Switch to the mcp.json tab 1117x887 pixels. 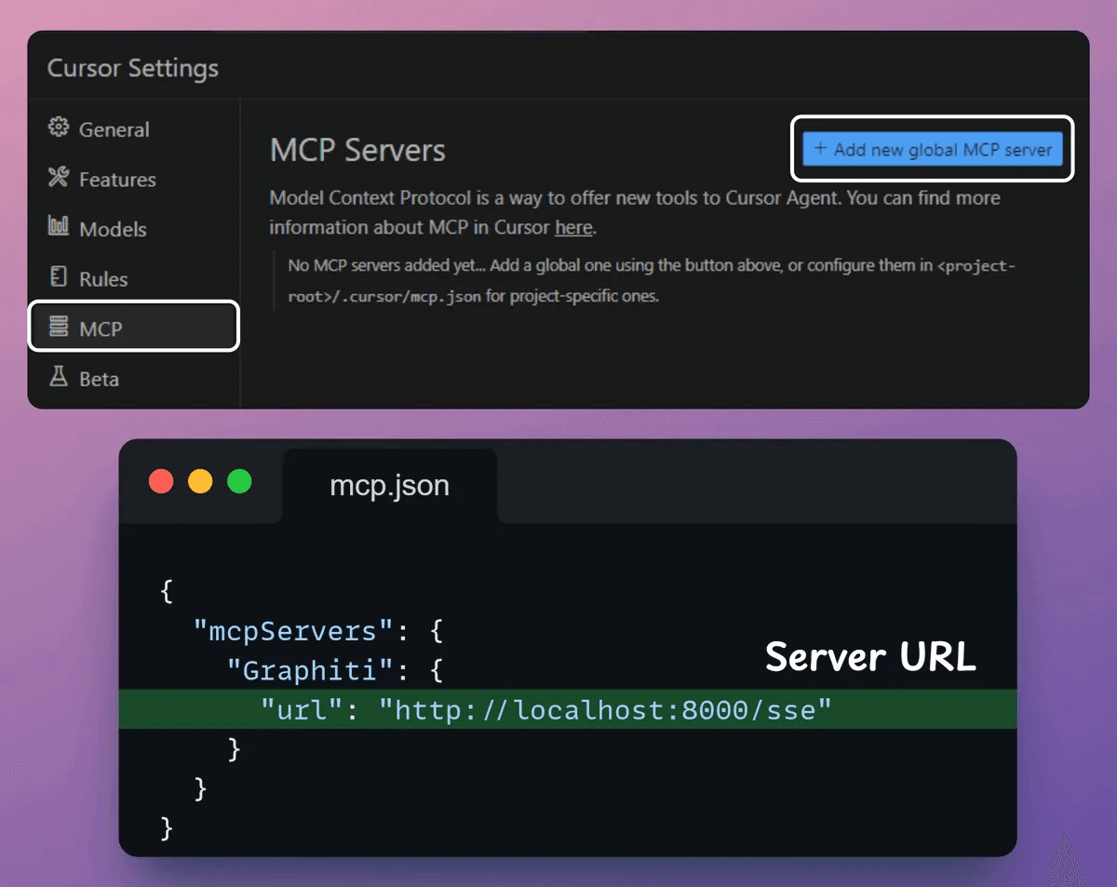point(389,485)
